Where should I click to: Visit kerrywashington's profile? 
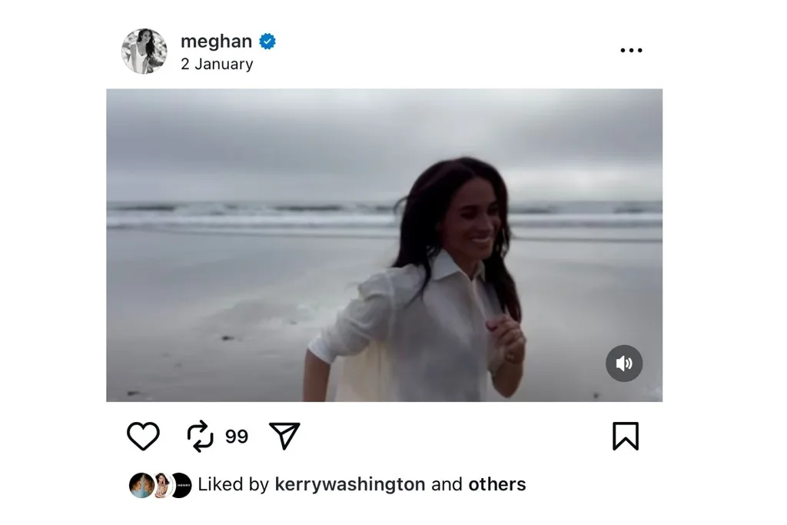click(352, 484)
